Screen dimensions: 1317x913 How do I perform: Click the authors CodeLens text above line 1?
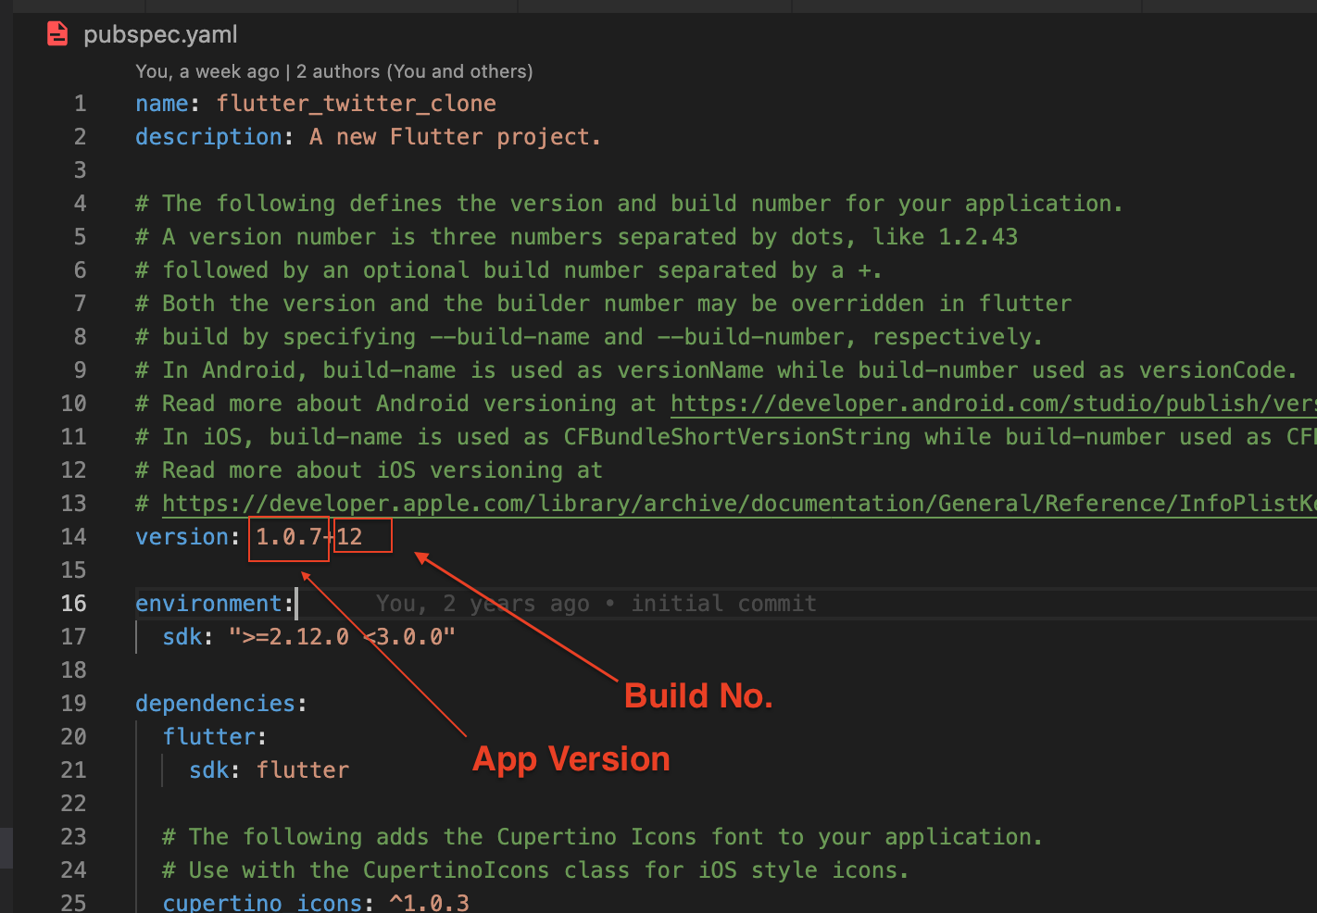tap(333, 71)
